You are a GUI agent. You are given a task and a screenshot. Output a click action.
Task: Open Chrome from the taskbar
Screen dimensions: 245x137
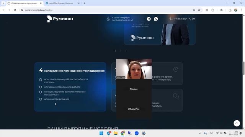coord(123,133)
